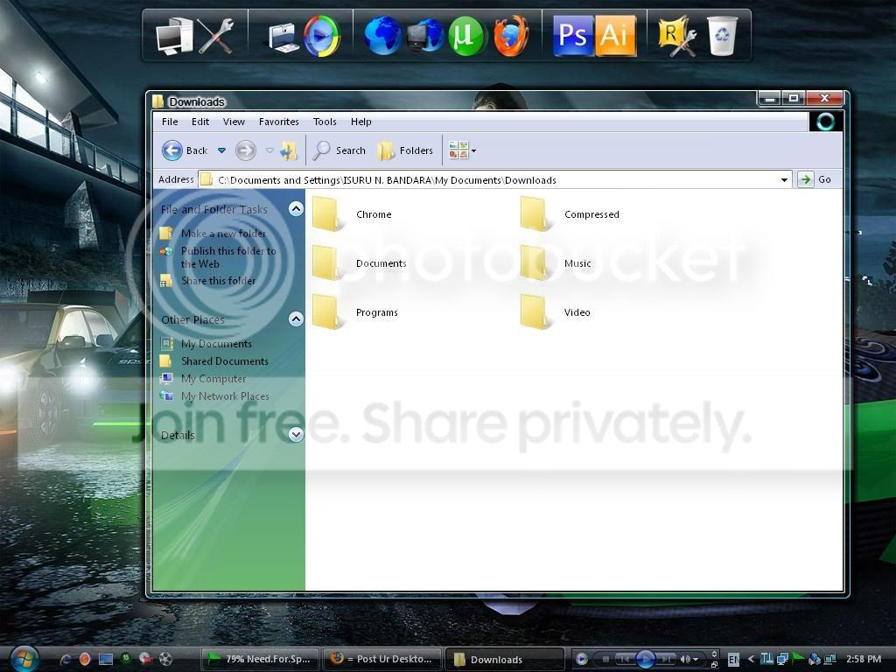The width and height of the screenshot is (896, 672).
Task: Open the blue globe browser dock icon
Action: click(x=383, y=36)
